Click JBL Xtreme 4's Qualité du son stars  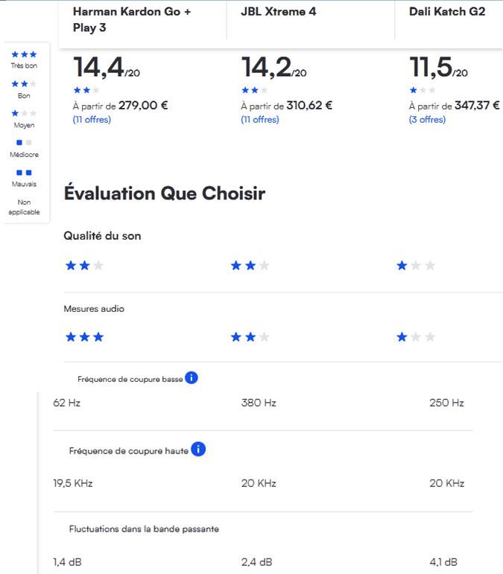click(x=250, y=266)
